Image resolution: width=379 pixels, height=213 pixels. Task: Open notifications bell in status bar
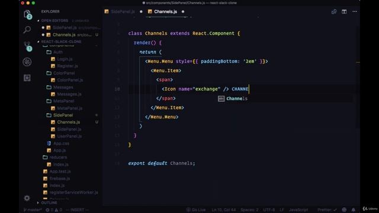coord(354,210)
